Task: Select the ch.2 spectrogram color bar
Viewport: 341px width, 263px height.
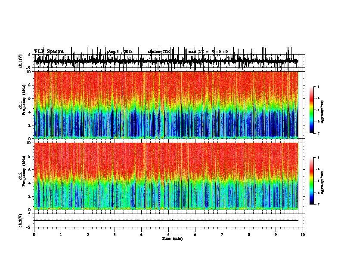Action: 312,181
